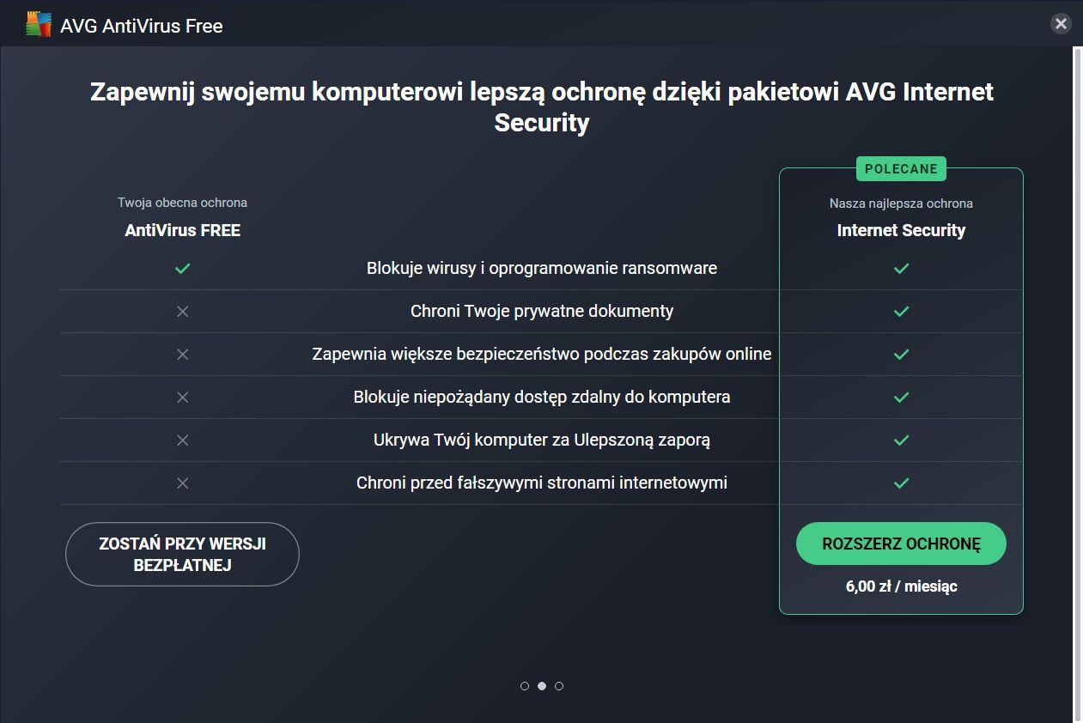The image size is (1083, 723).
Task: Choose ZOSTAŃ PRZY WERSJI BEZPŁATNEJ button
Action: click(x=182, y=555)
